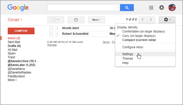183x105 pixels.
Task: Expand the select-all dropdown arrow
Action: click(58, 20)
